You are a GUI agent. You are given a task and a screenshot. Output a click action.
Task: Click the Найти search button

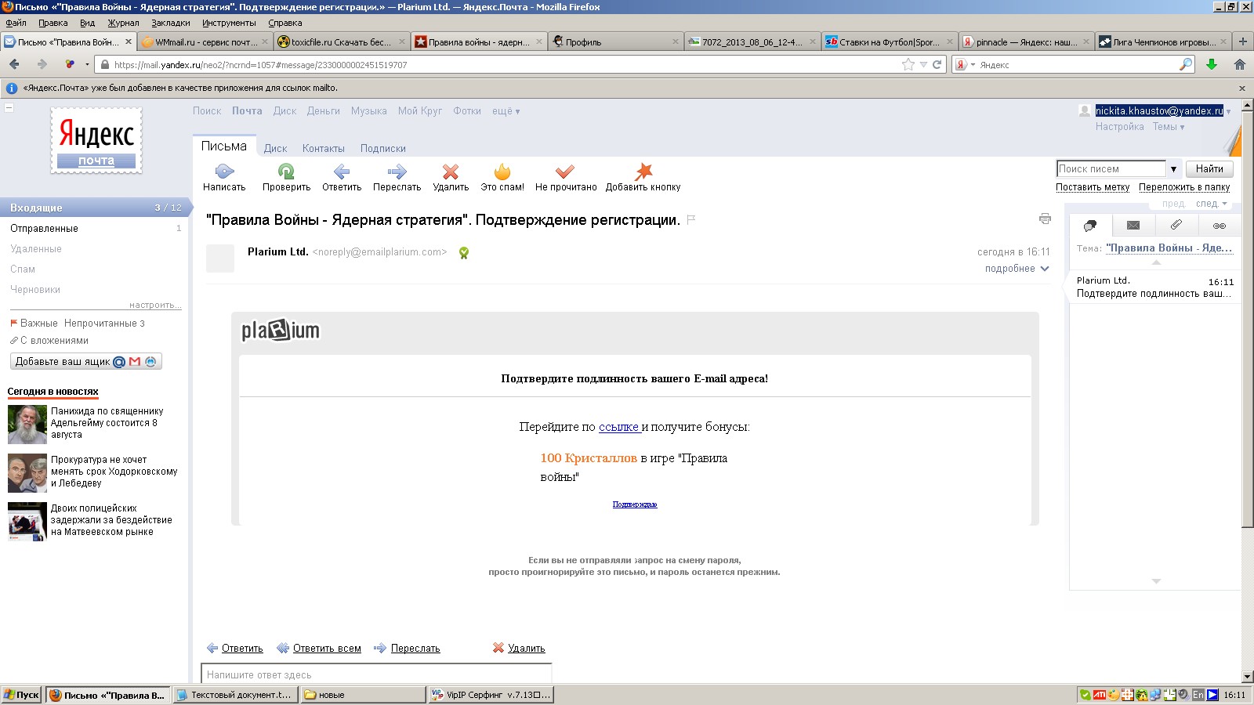tap(1209, 168)
